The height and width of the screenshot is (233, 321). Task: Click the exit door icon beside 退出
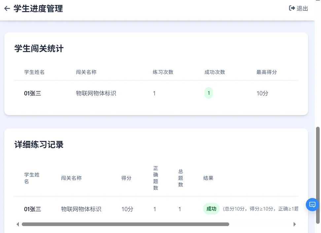[x=292, y=9]
